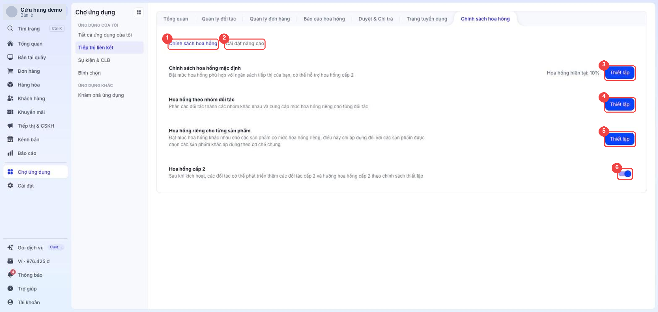Go to the Báo cáo hoa hồng tab
The height and width of the screenshot is (312, 658).
324,19
